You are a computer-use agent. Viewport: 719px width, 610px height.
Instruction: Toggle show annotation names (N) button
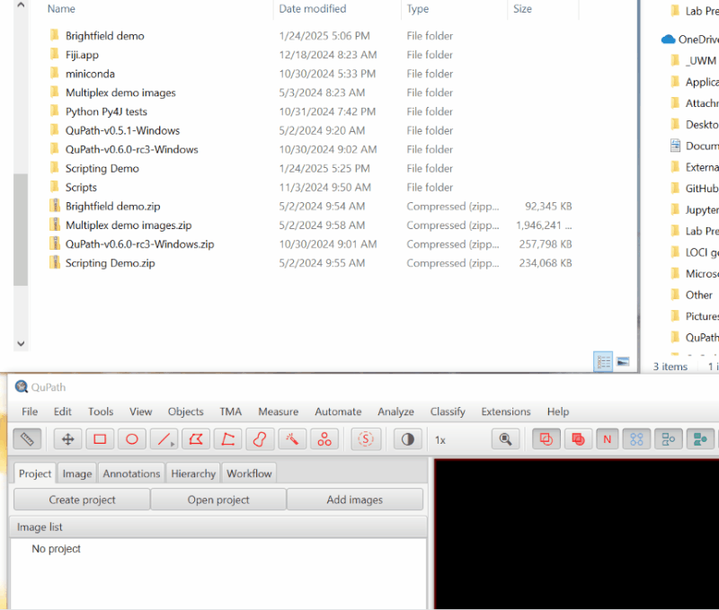[x=607, y=439]
